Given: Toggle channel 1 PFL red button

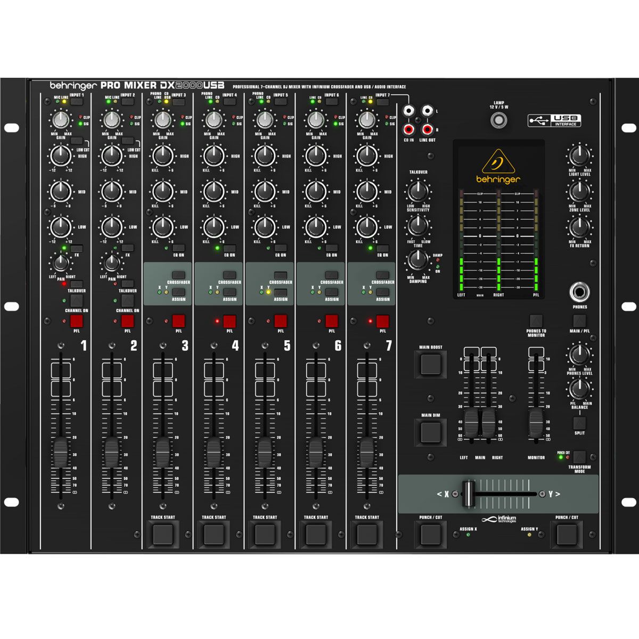Looking at the screenshot, I should (x=77, y=321).
